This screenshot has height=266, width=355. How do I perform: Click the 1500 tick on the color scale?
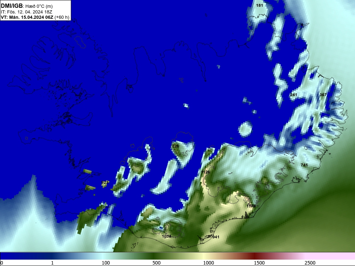259,263
